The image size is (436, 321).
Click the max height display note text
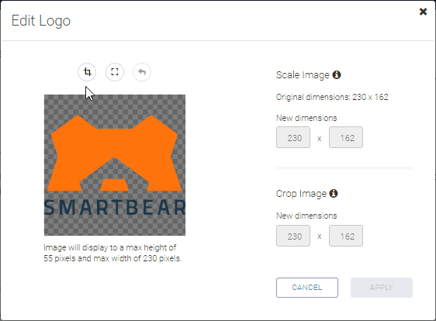click(x=112, y=253)
